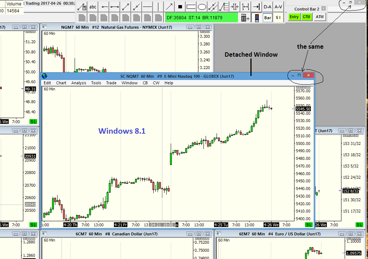This screenshot has width=368, height=259.
Task: Click the 6EM7 chart window system icon
Action: coord(218,234)
